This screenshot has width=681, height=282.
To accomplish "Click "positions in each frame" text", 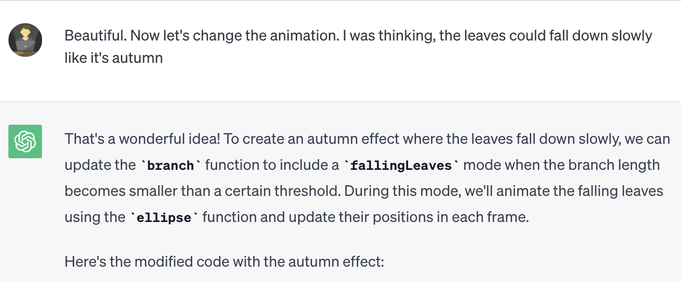I will coord(465,217).
